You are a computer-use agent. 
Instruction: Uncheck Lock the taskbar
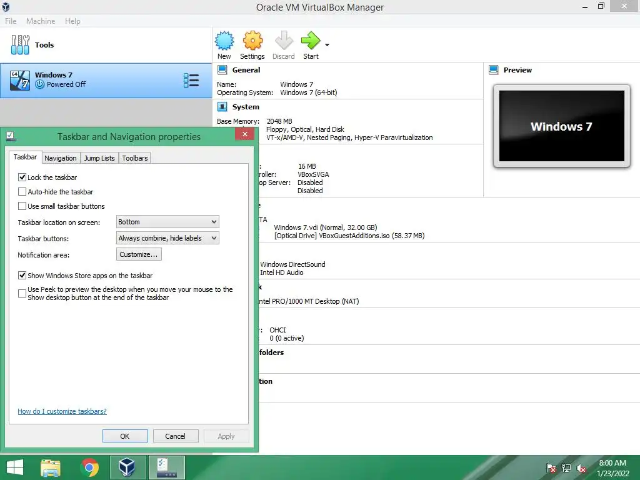pos(22,177)
